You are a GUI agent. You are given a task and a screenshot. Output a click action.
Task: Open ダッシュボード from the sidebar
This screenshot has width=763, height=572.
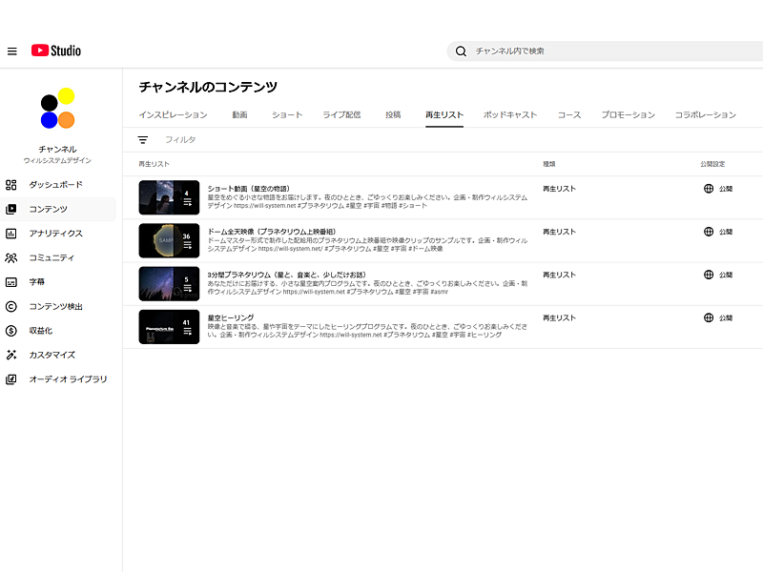tap(55, 184)
